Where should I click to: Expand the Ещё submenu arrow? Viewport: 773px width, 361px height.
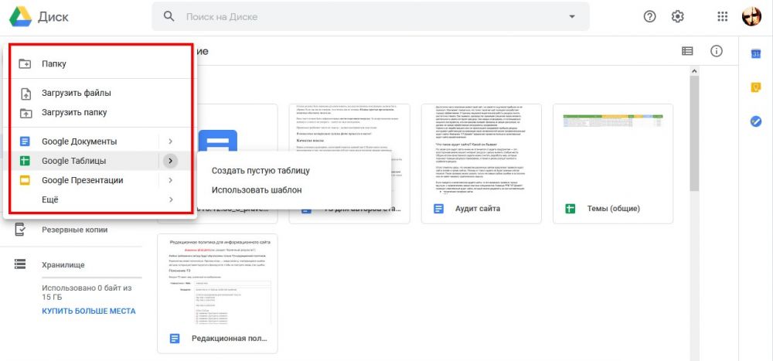pyautogui.click(x=171, y=199)
